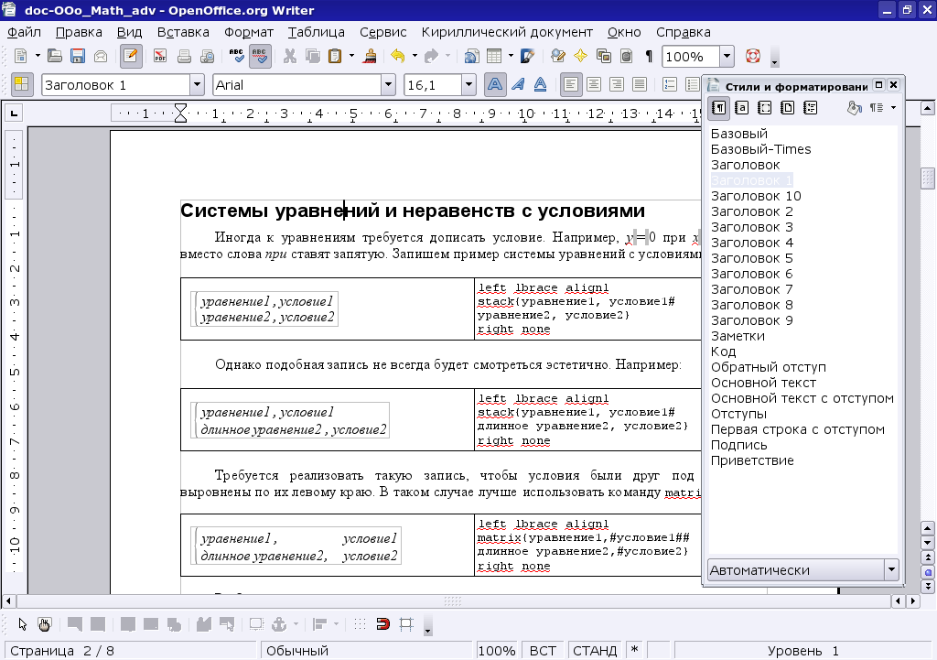Open the Navigator icon on the toolbar
Viewport: 937px width, 660px height.
580,56
